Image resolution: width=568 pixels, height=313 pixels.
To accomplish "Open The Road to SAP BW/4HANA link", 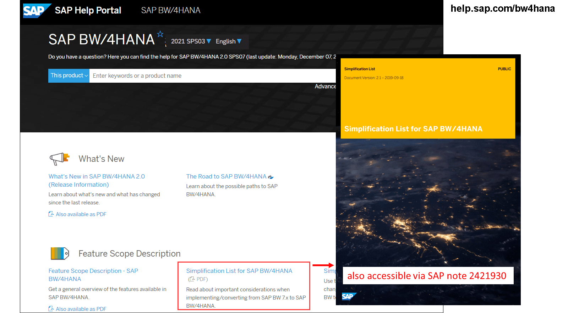I will coord(226,176).
